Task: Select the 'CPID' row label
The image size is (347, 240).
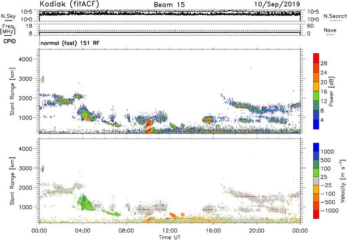Action: [x=10, y=41]
